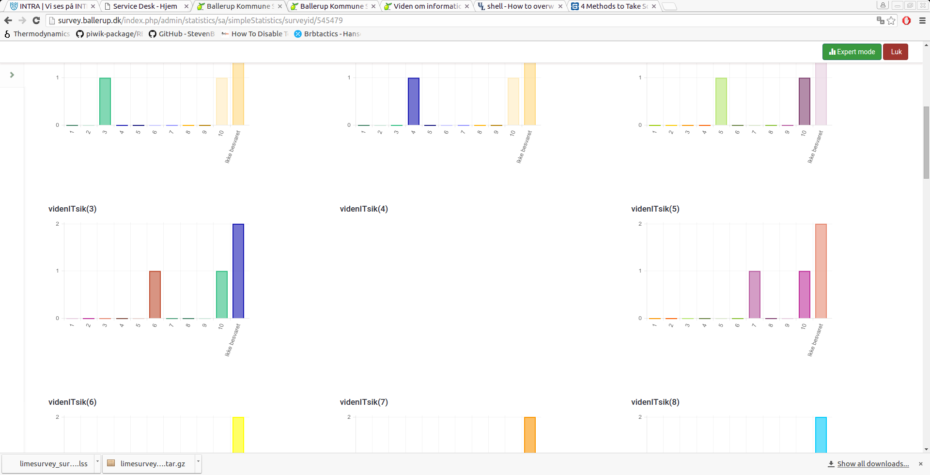Screen dimensions: 930x475
Task: Close the Service Desk - Hjem tab
Action: point(186,6)
